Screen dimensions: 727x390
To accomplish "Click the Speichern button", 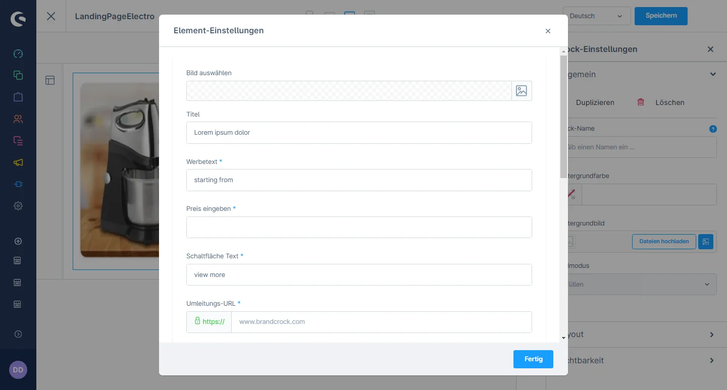I will click(x=661, y=16).
